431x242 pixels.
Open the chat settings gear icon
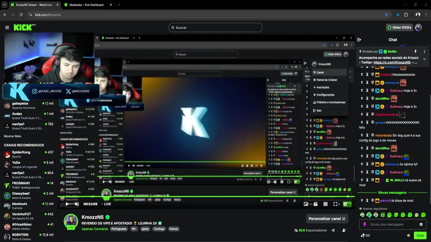pyautogui.click(x=408, y=235)
